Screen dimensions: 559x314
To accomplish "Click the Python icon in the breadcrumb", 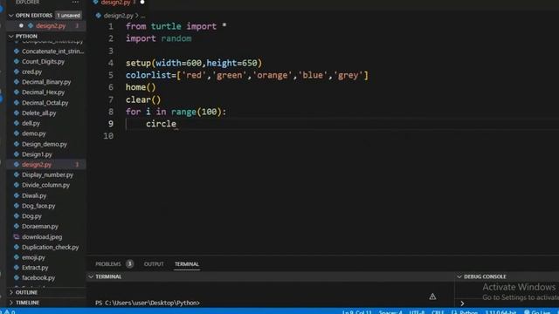I will click(x=99, y=16).
